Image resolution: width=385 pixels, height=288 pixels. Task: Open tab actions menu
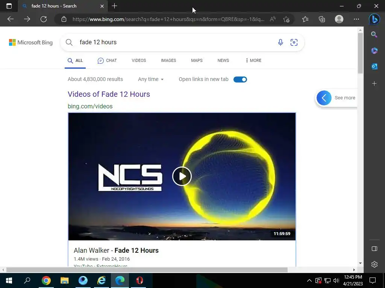9,6
